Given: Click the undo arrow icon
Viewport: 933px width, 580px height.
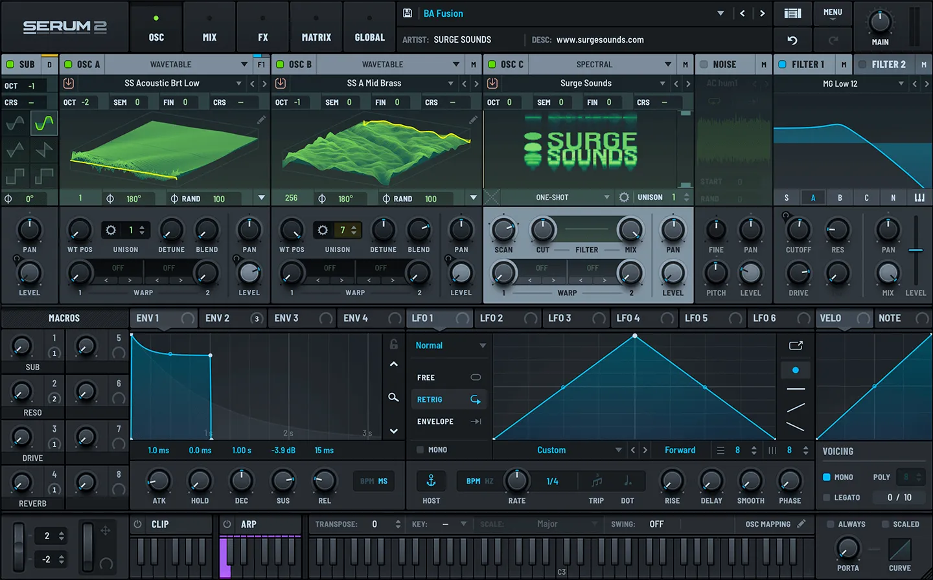Looking at the screenshot, I should (x=792, y=40).
